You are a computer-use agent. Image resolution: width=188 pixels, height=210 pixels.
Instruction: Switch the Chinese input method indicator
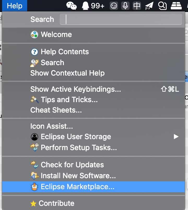pyautogui.click(x=137, y=5)
